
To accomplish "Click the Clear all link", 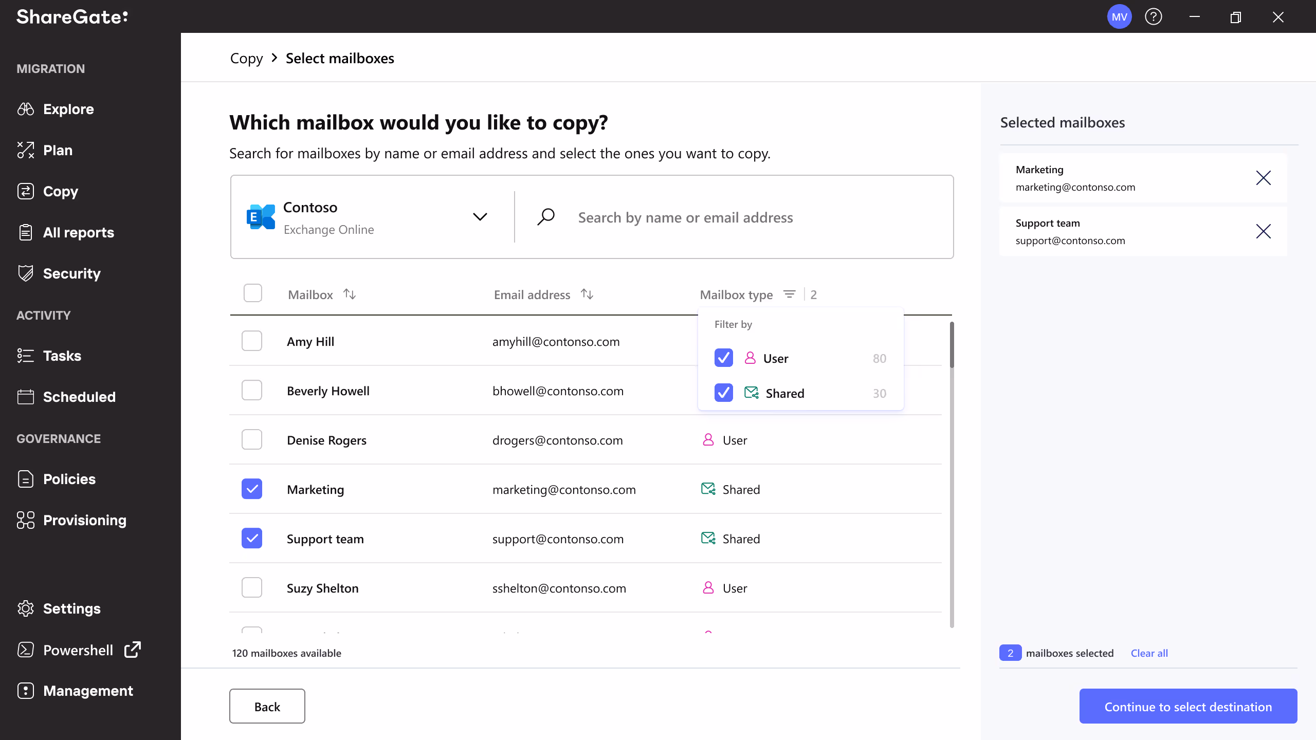I will (x=1149, y=653).
